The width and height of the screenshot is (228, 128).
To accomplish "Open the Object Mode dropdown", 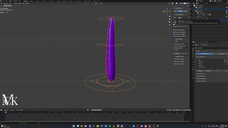I will 9,3.
